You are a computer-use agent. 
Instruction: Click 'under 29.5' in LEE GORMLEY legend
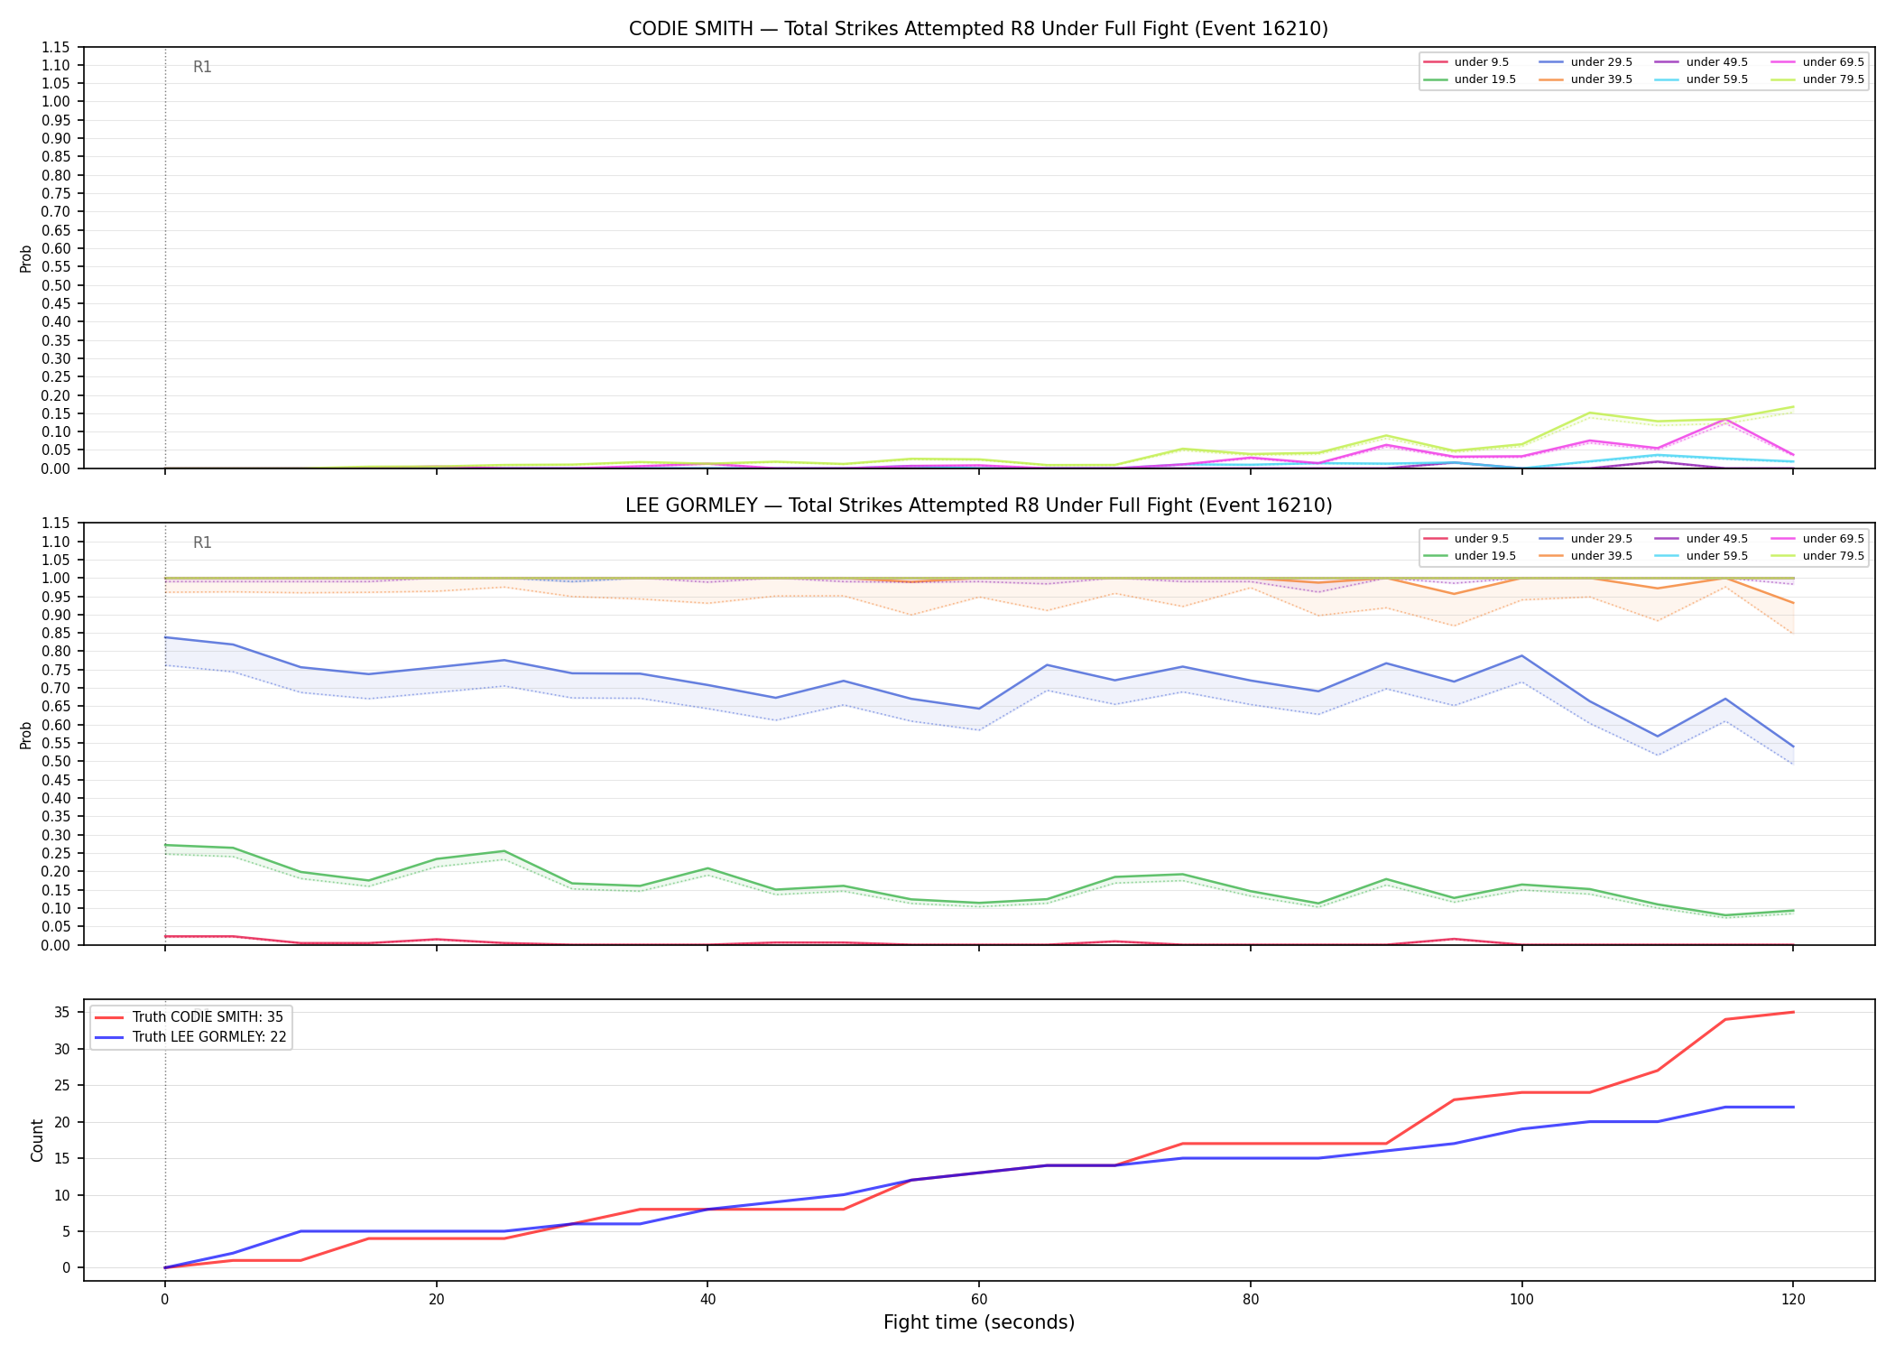1602,539
